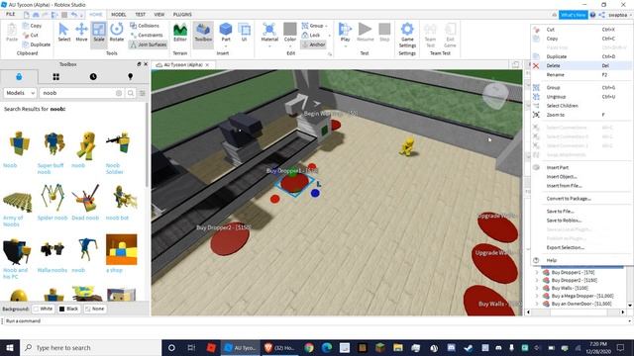Click the Toolbox search field containing noob
634x356 pixels.
pyautogui.click(x=79, y=93)
